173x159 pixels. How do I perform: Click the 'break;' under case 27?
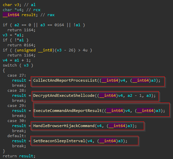[19, 85]
